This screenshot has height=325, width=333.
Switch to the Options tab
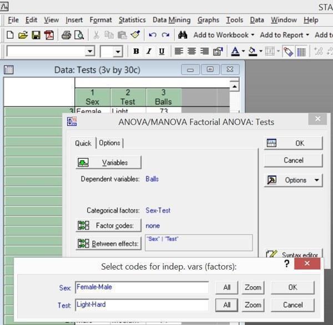coord(109,143)
